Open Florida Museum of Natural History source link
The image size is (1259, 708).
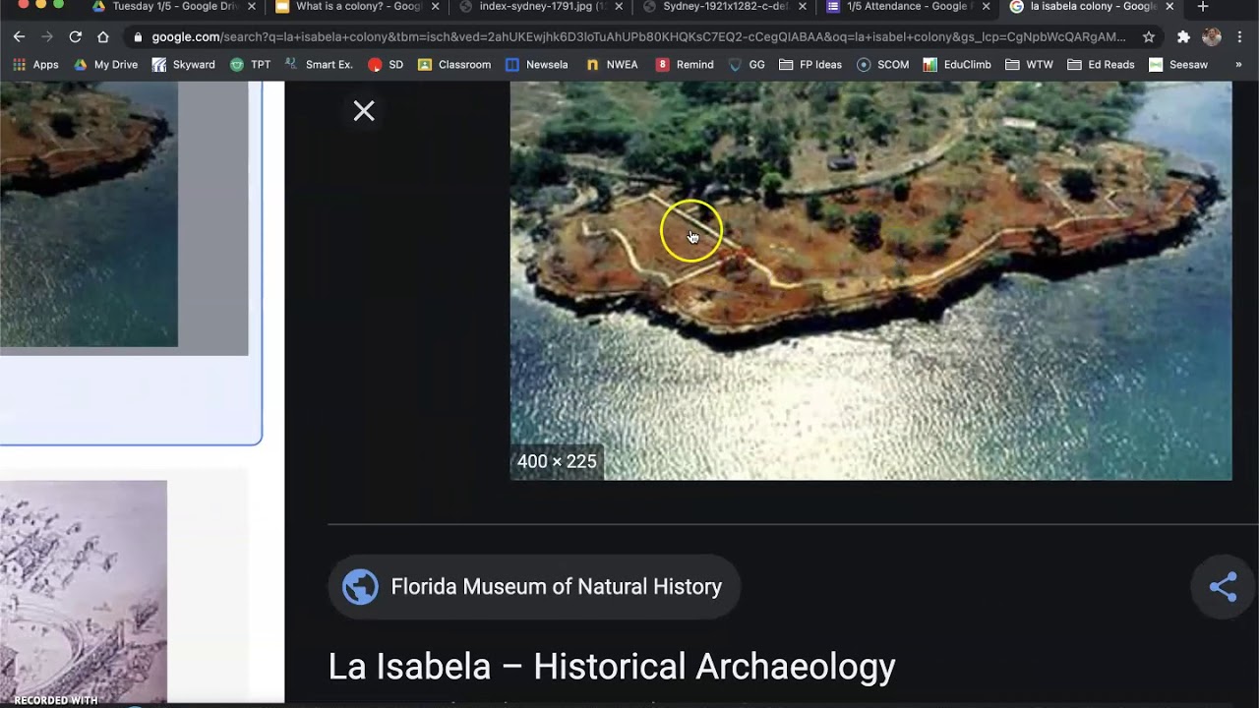pyautogui.click(x=533, y=587)
